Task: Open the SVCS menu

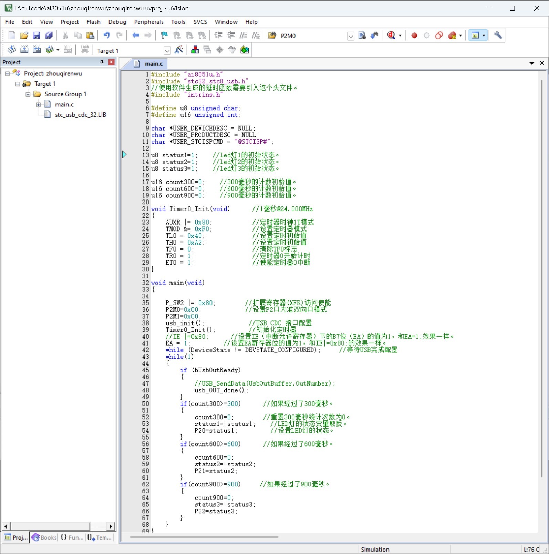Action: tap(200, 22)
